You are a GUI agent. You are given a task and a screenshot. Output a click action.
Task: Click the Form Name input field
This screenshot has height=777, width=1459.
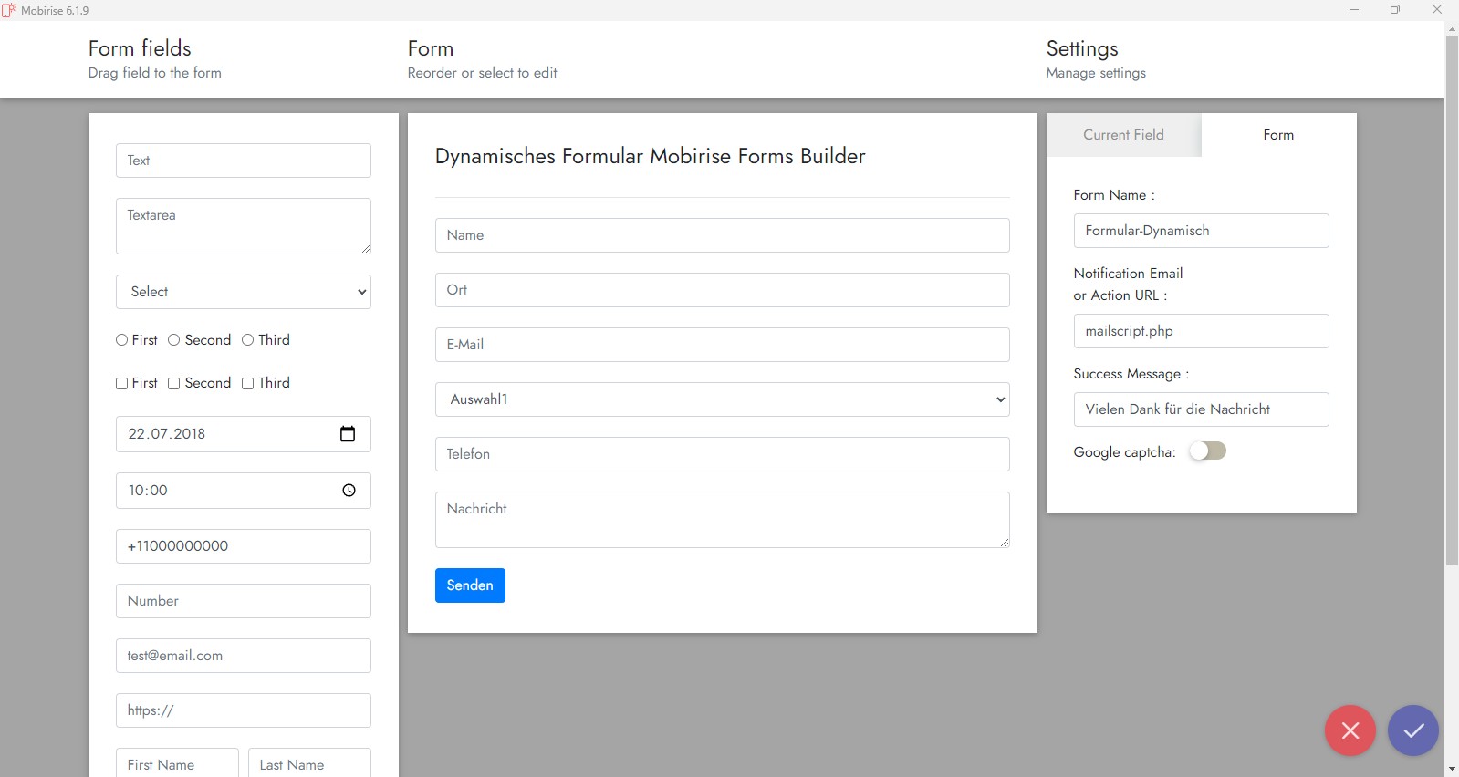tap(1200, 231)
